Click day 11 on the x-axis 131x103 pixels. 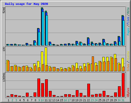[x=46, y=100]
